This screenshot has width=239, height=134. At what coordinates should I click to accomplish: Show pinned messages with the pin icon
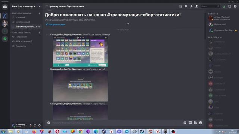click(x=191, y=6)
